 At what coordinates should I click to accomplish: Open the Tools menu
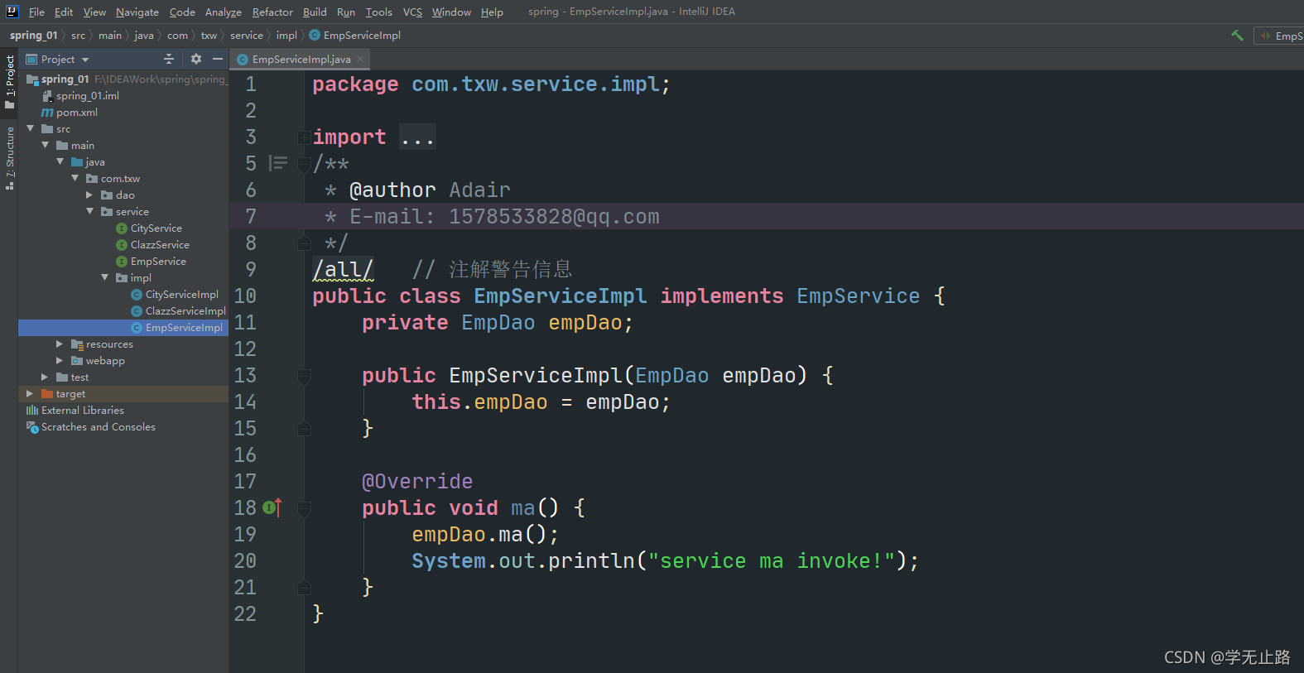coord(379,12)
